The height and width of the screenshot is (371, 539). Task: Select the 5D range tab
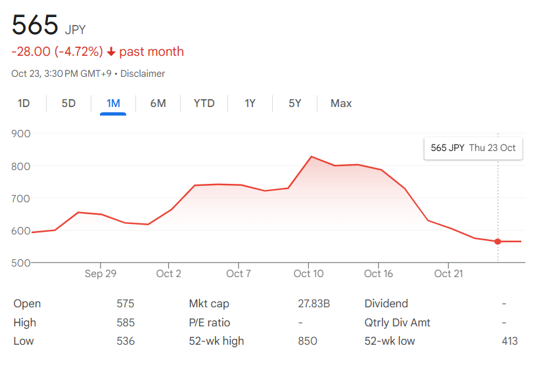point(68,103)
